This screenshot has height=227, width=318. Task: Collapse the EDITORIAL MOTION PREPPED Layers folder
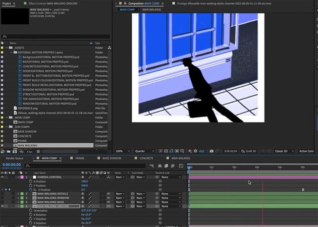point(12,52)
